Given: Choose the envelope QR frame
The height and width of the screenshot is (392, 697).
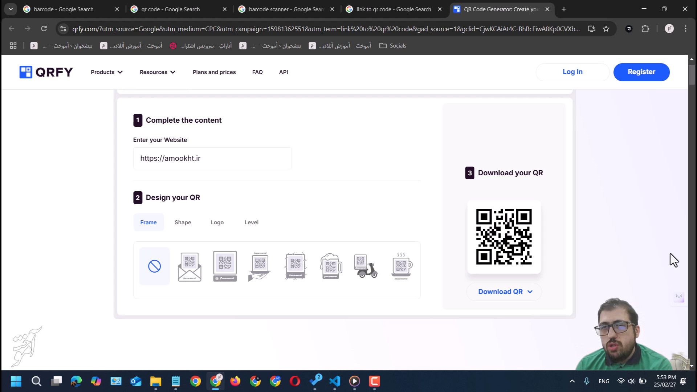Looking at the screenshot, I should 189,267.
